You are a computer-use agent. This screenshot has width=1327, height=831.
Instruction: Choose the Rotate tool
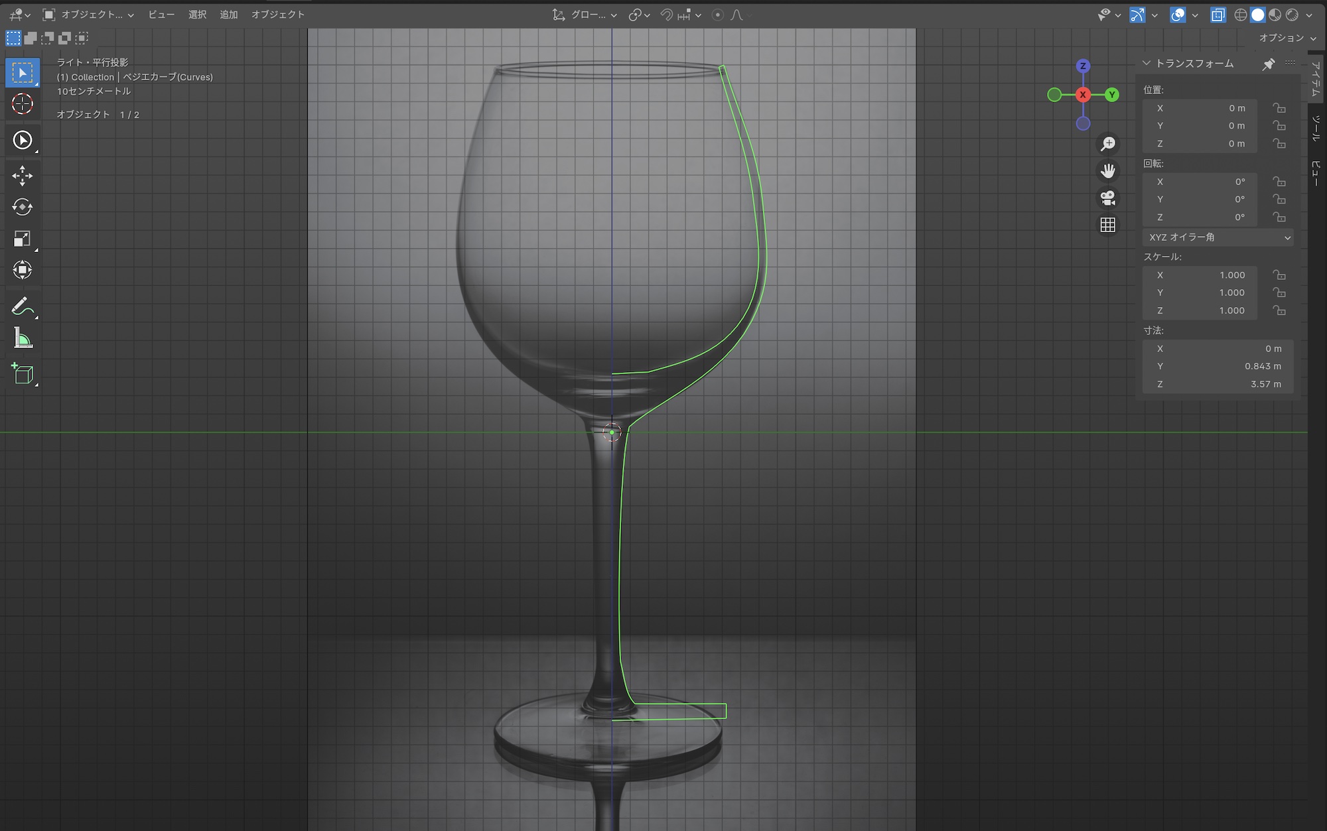[23, 207]
